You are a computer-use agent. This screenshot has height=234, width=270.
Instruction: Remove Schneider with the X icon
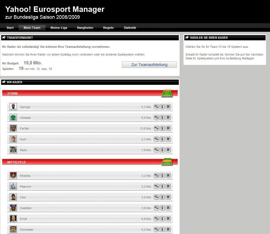click(x=168, y=230)
